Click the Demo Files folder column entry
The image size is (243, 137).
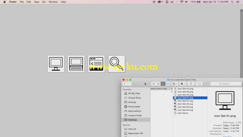click(x=162, y=89)
